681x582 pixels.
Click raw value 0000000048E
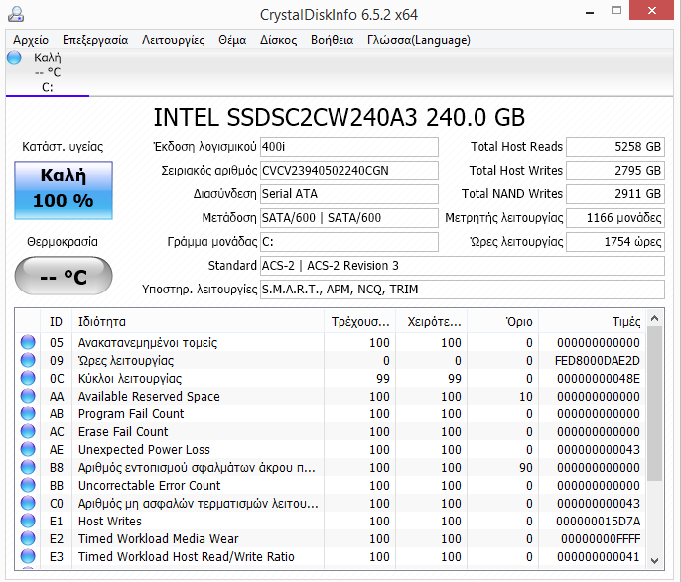[599, 378]
